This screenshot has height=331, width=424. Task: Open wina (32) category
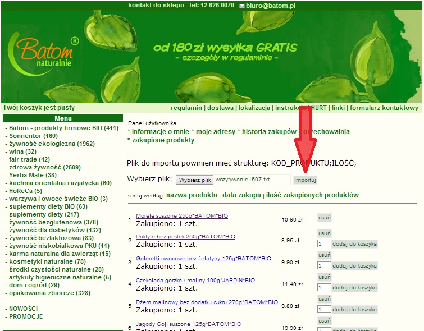click(22, 151)
